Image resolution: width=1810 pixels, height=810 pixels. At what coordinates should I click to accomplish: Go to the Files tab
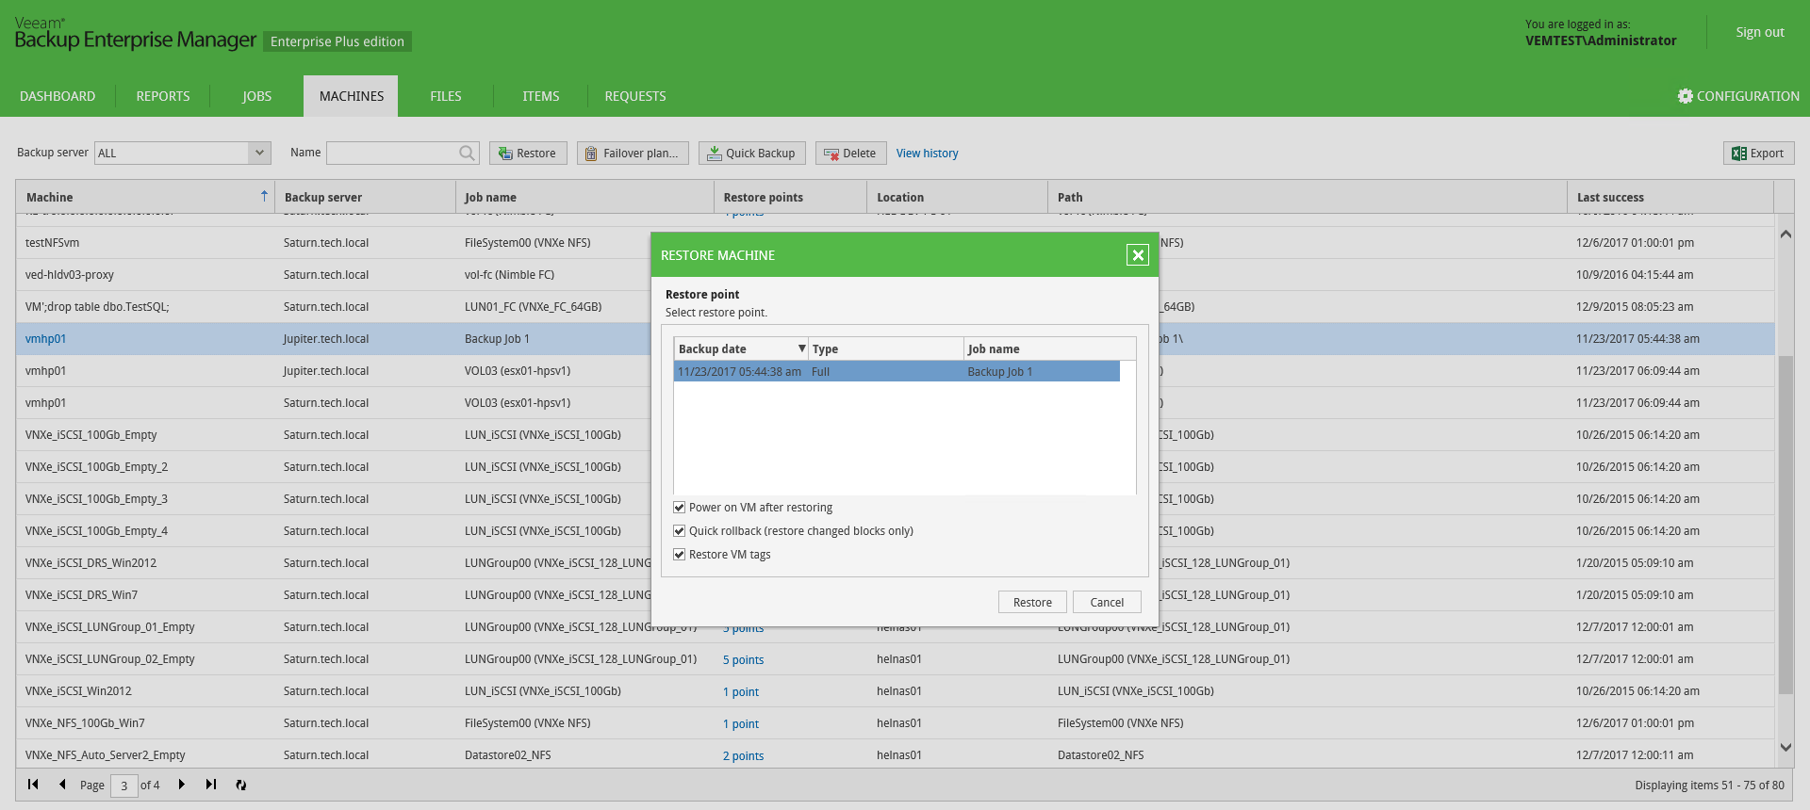[x=446, y=96]
